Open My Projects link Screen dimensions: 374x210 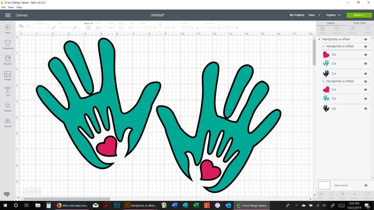[x=297, y=15]
